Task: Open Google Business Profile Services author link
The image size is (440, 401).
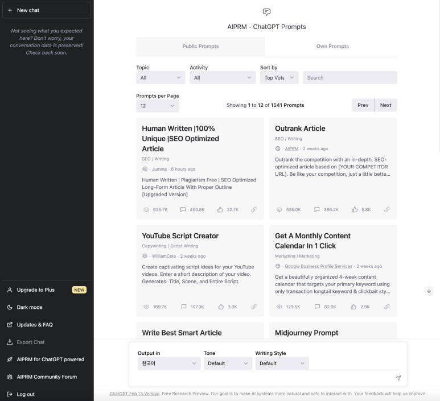Action: point(319,266)
